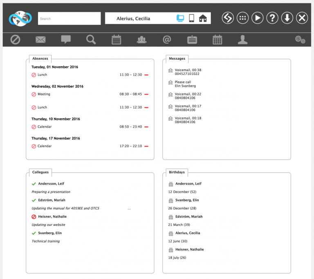Select the computer softphone device icon

[180, 18]
